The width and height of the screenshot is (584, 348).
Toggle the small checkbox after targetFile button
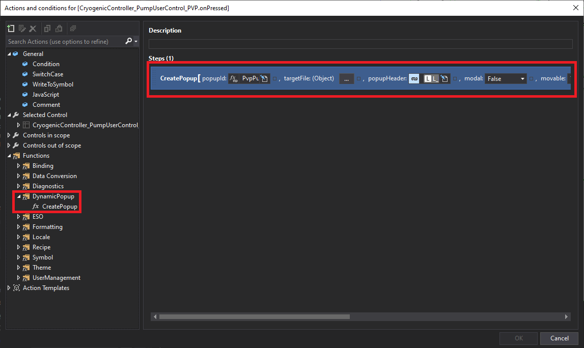358,79
